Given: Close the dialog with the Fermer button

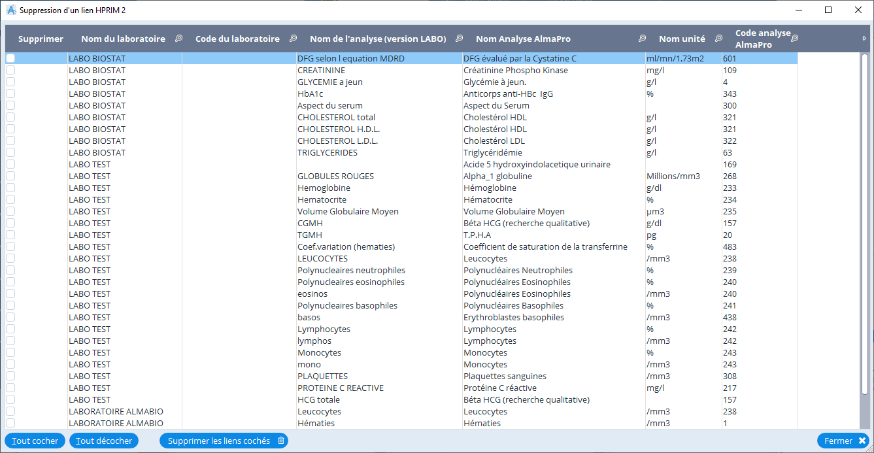Looking at the screenshot, I should (844, 441).
